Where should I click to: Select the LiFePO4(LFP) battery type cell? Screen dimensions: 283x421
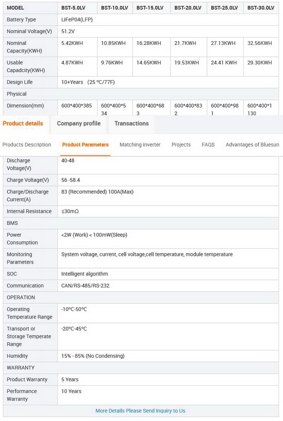coord(77,19)
